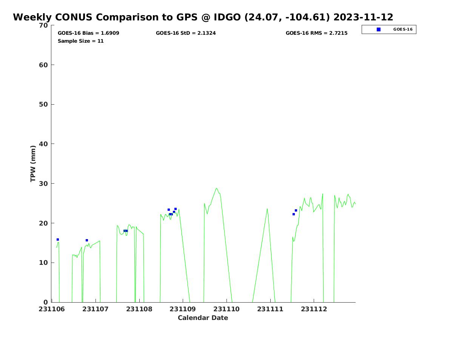The image size is (453, 340).
Task: Click the rightmost blue GOES-16 data point
Action: click(x=296, y=210)
